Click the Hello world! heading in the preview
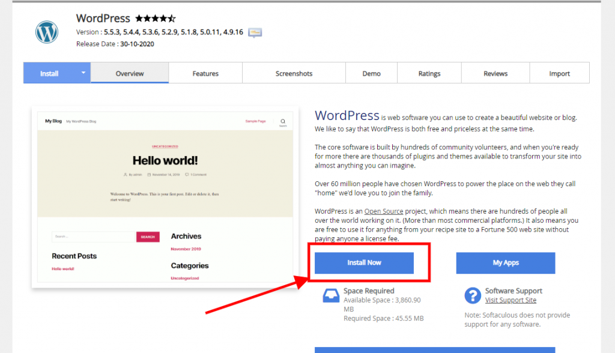 165,160
